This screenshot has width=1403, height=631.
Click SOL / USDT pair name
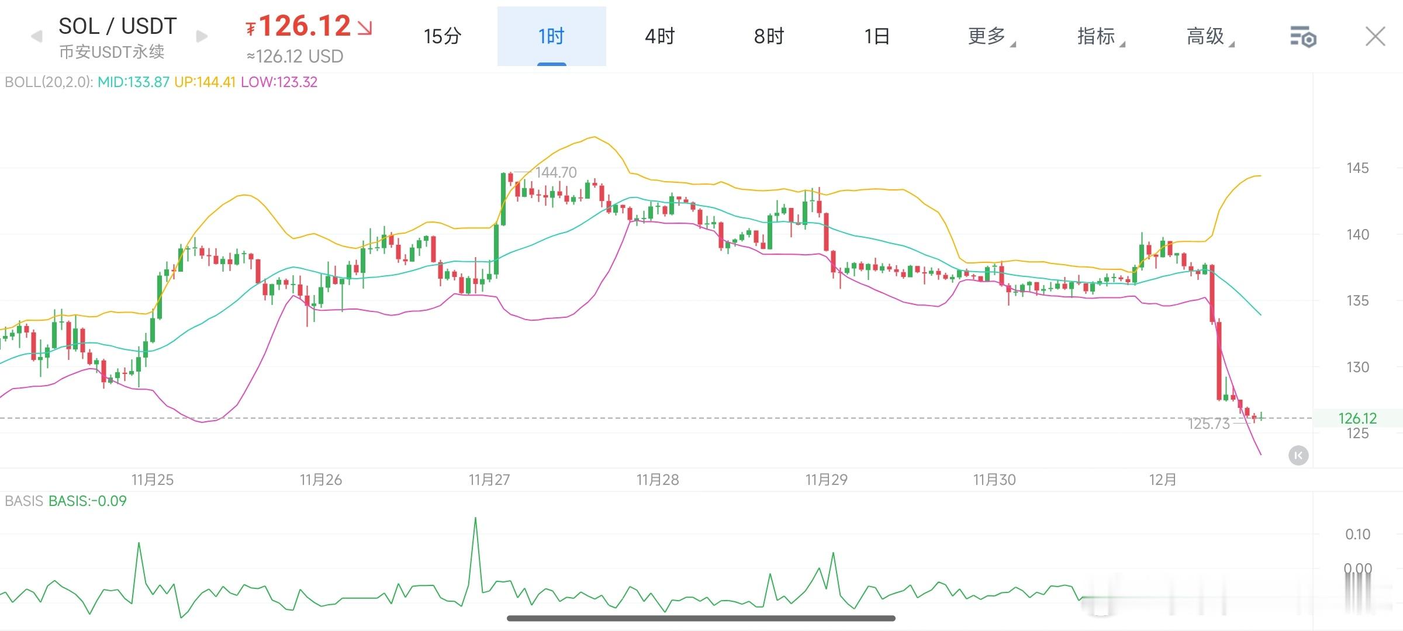point(118,26)
